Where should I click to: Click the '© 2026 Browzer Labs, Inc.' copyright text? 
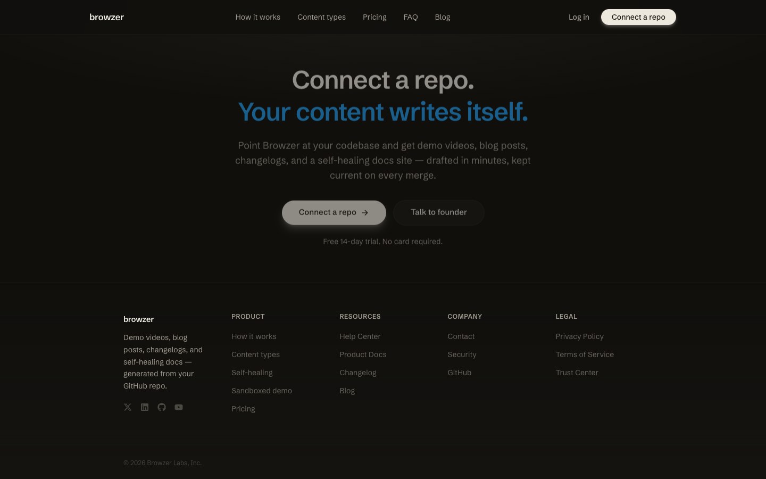(x=162, y=463)
